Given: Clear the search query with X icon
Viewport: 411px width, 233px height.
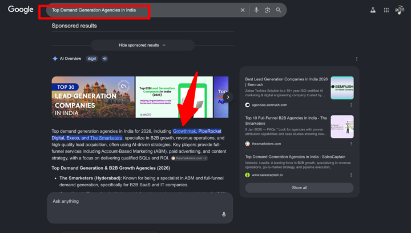Looking at the screenshot, I should (243, 10).
